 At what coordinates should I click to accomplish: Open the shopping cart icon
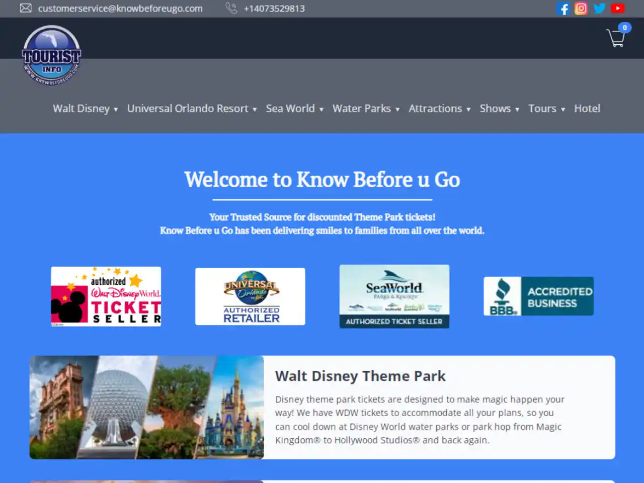tap(616, 38)
